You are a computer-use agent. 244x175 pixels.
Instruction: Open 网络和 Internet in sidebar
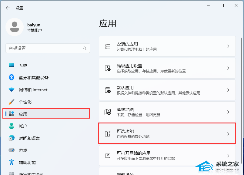click(33, 90)
